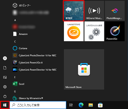Open Settings gear in Start sidebar
The image size is (128, 109).
[5, 87]
